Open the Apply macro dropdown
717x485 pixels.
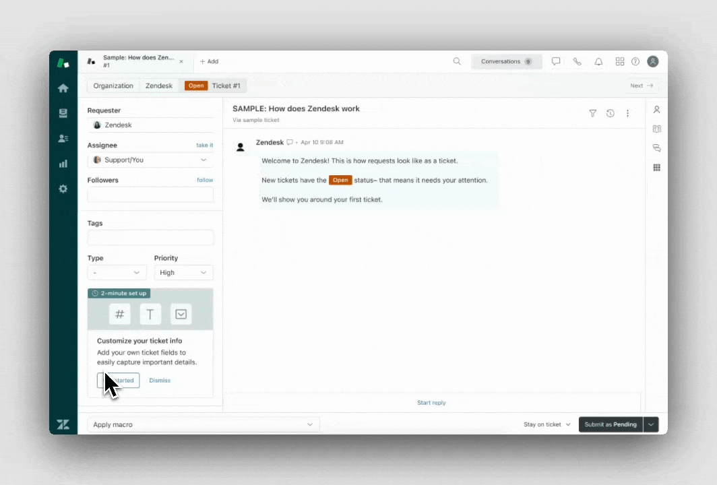[203, 424]
